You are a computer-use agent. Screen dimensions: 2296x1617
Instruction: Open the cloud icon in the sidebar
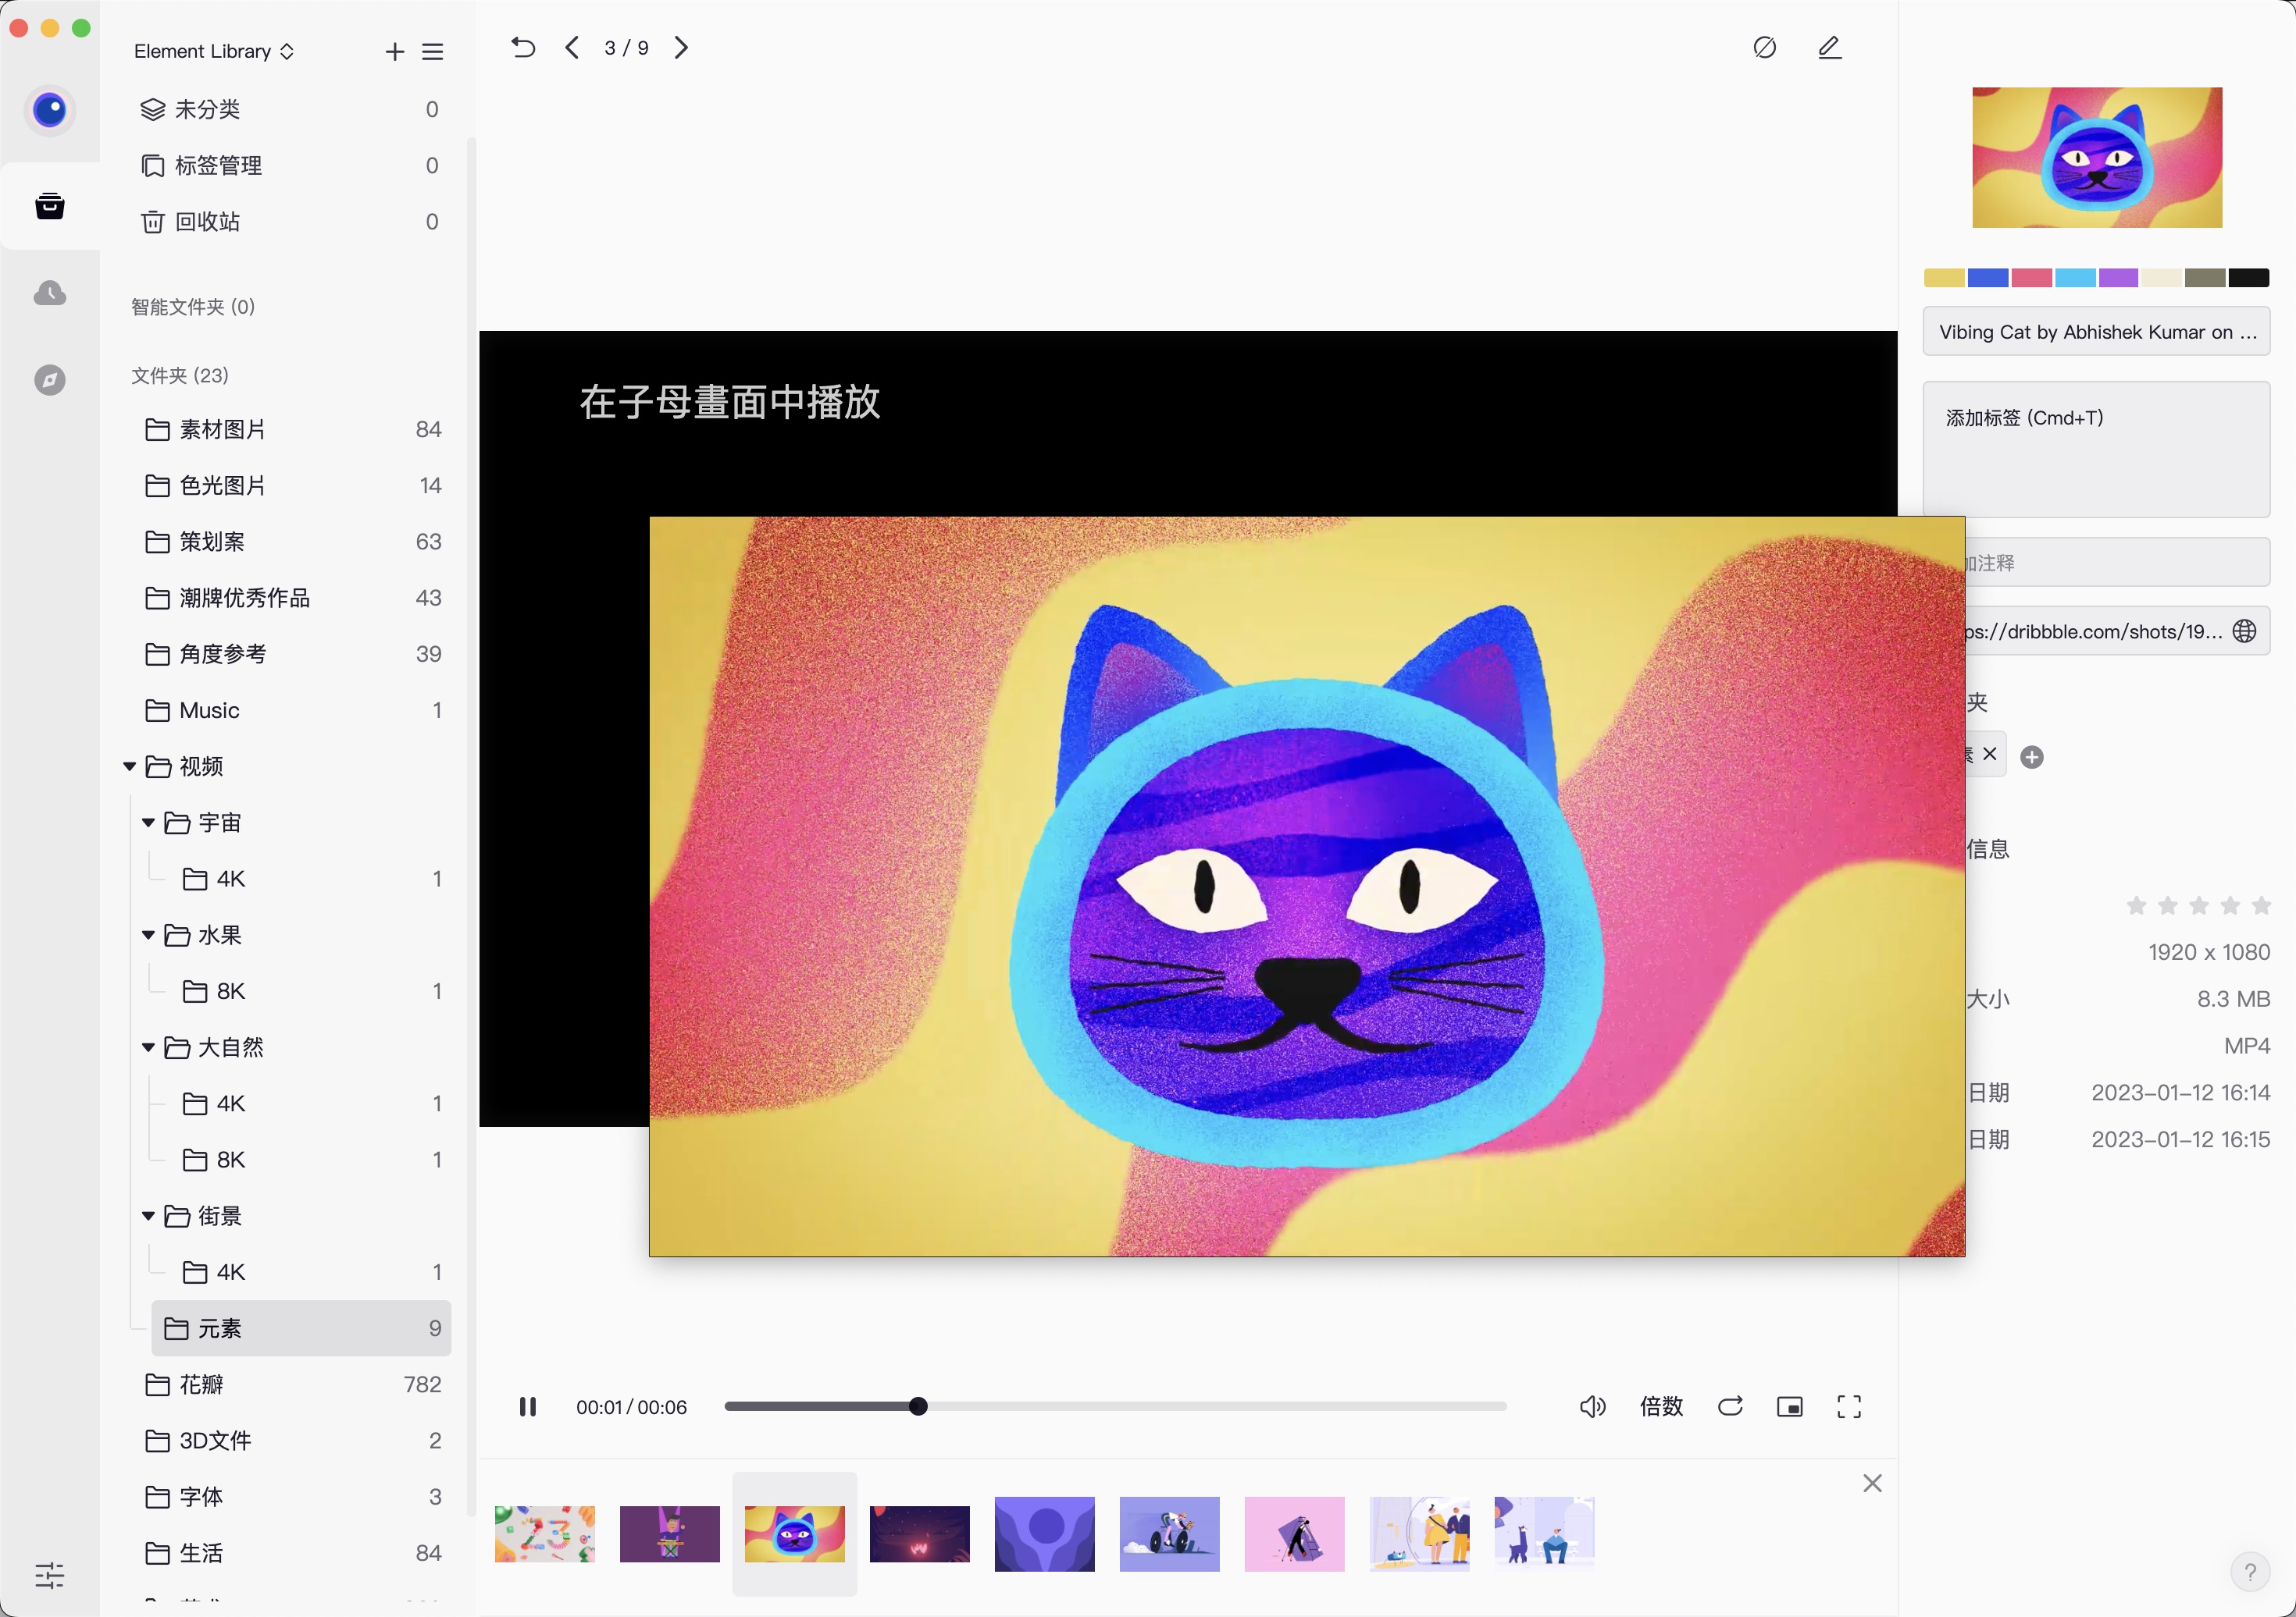pos(50,293)
